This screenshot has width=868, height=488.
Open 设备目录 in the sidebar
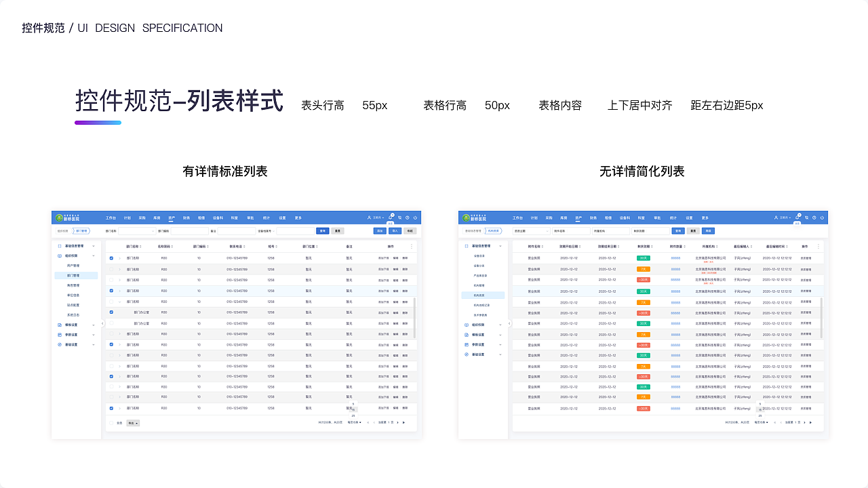pos(479,256)
